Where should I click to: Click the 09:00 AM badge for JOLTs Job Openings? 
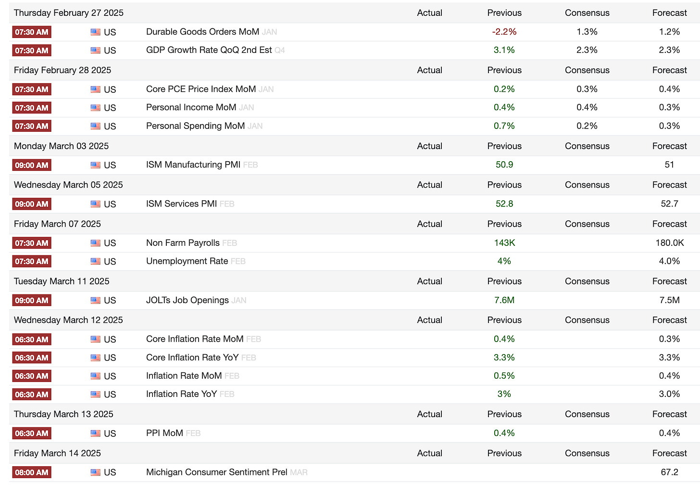32,300
